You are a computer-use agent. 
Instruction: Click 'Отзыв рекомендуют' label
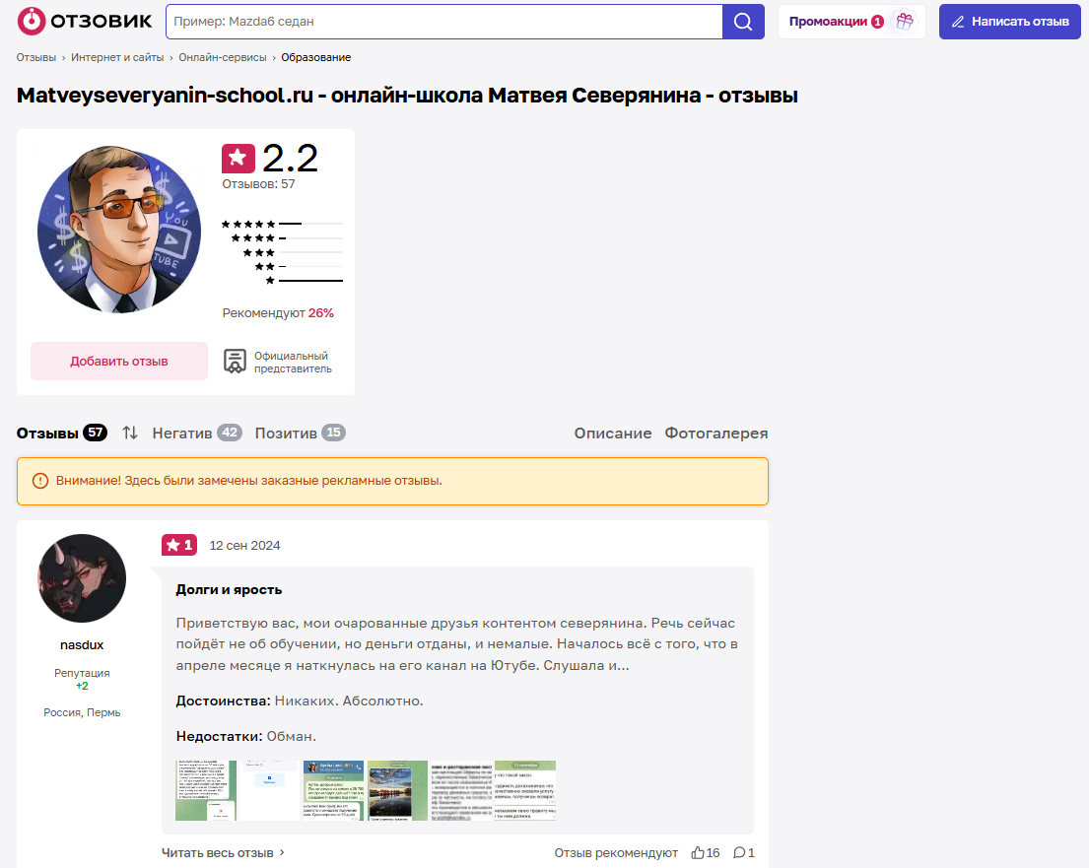[616, 852]
